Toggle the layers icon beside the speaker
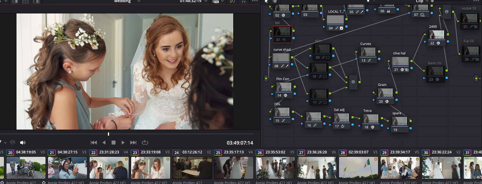This screenshot has width=482, height=184. coord(13,142)
